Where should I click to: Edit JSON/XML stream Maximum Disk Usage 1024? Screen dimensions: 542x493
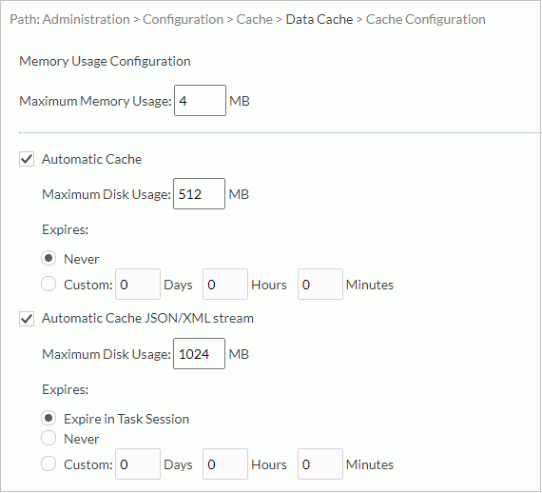(199, 354)
